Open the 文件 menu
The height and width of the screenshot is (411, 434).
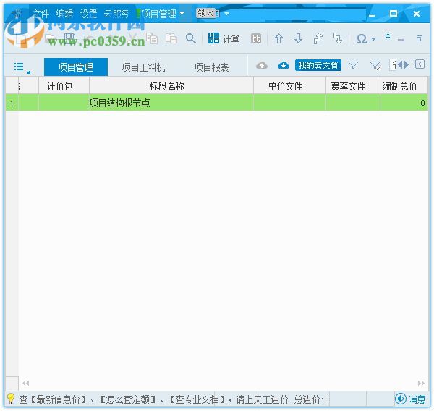(x=41, y=13)
